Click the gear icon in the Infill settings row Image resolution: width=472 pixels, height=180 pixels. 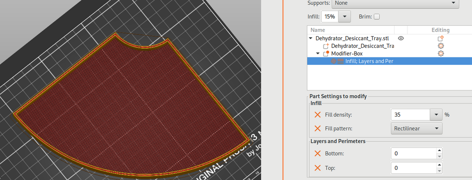pos(334,61)
